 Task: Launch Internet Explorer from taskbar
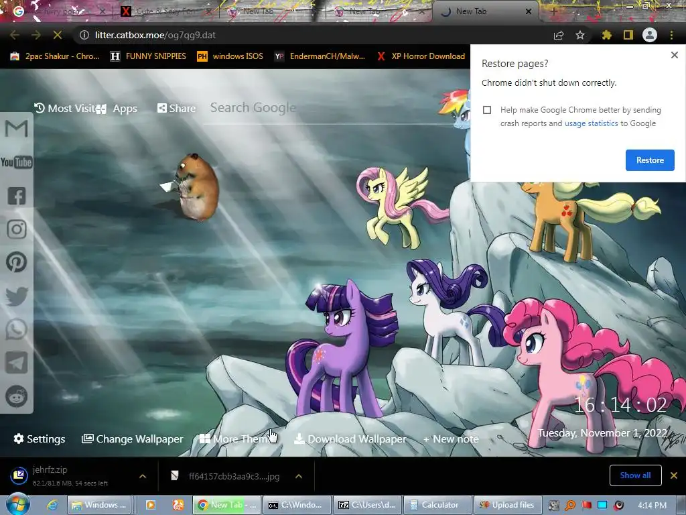coord(52,505)
